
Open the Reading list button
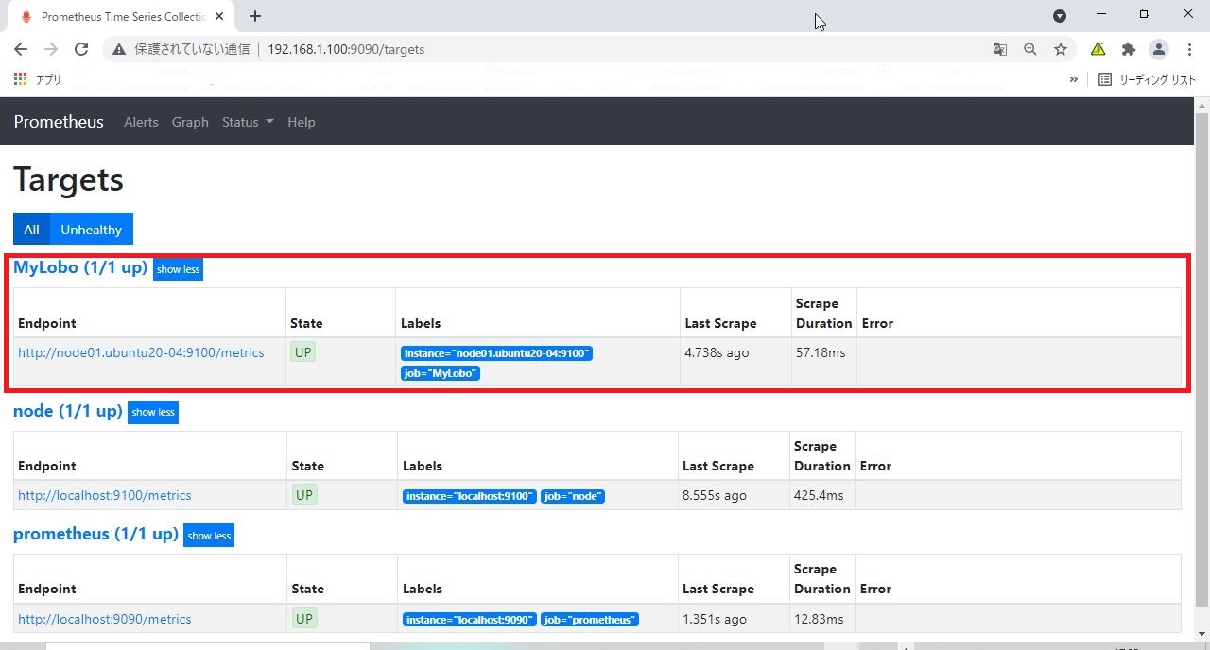point(1147,79)
